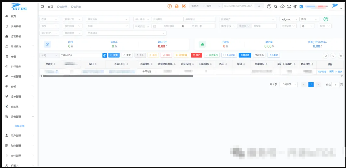Open 设备看板 in the sidebar
The height and width of the screenshot is (168, 346).
tap(19, 26)
